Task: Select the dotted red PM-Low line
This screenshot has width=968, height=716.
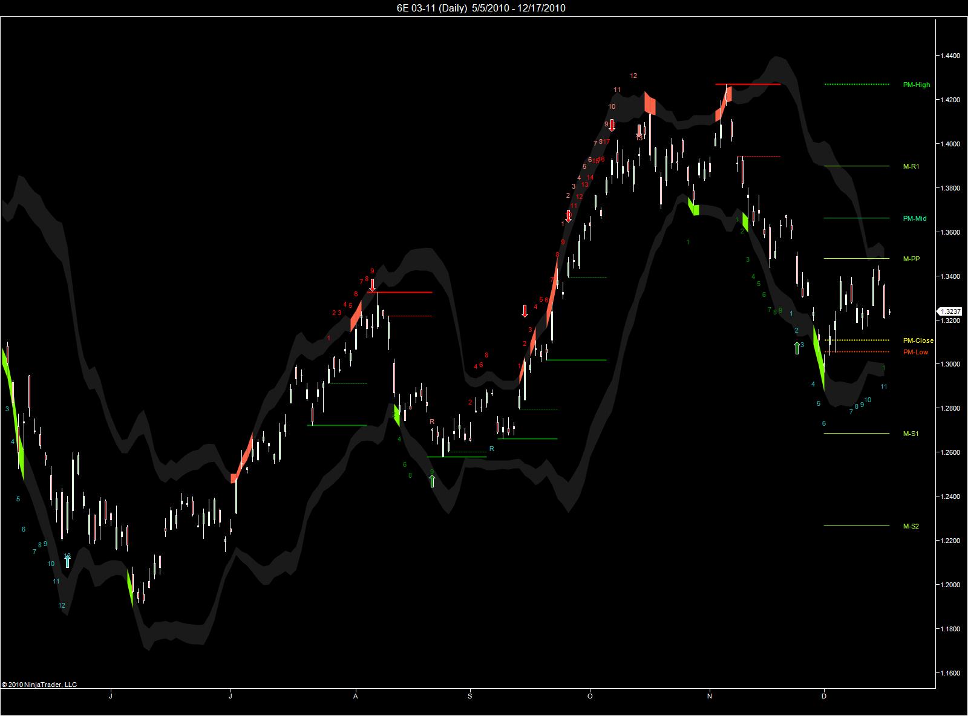Action: pyautogui.click(x=857, y=351)
